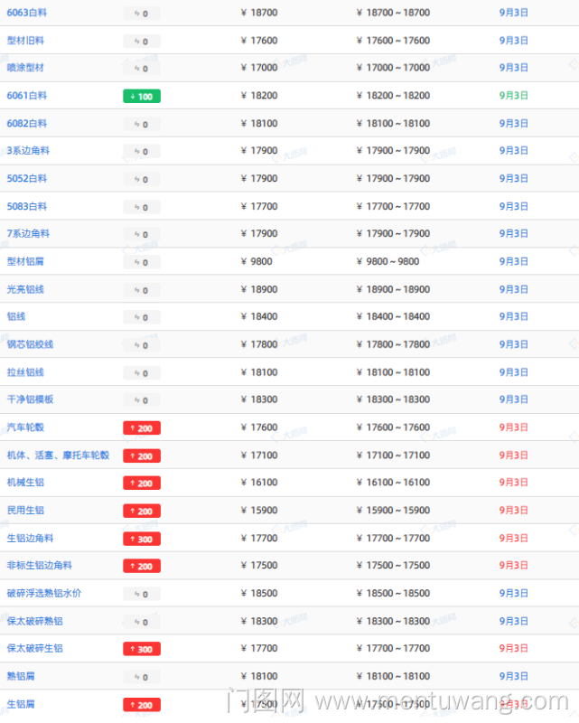This screenshot has width=579, height=723.
Task: Click the red ↑200 badge beside 汽车轮毂
Action: (141, 428)
